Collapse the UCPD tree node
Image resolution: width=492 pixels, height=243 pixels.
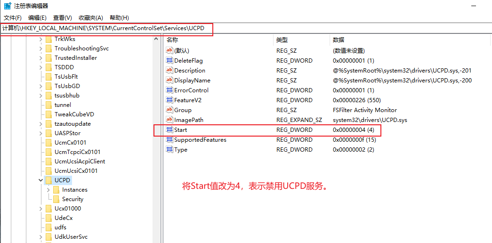41,180
